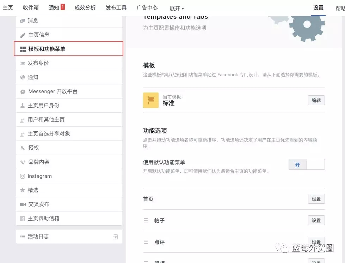The height and width of the screenshot is (263, 345).
Task: Switch to the 收件箱 tab
Action: point(30,8)
